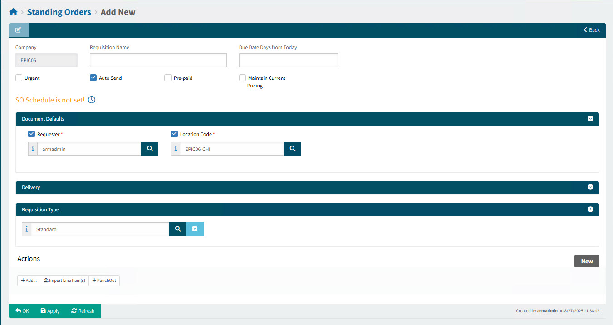Open Requisition Type in new window icon

point(195,229)
